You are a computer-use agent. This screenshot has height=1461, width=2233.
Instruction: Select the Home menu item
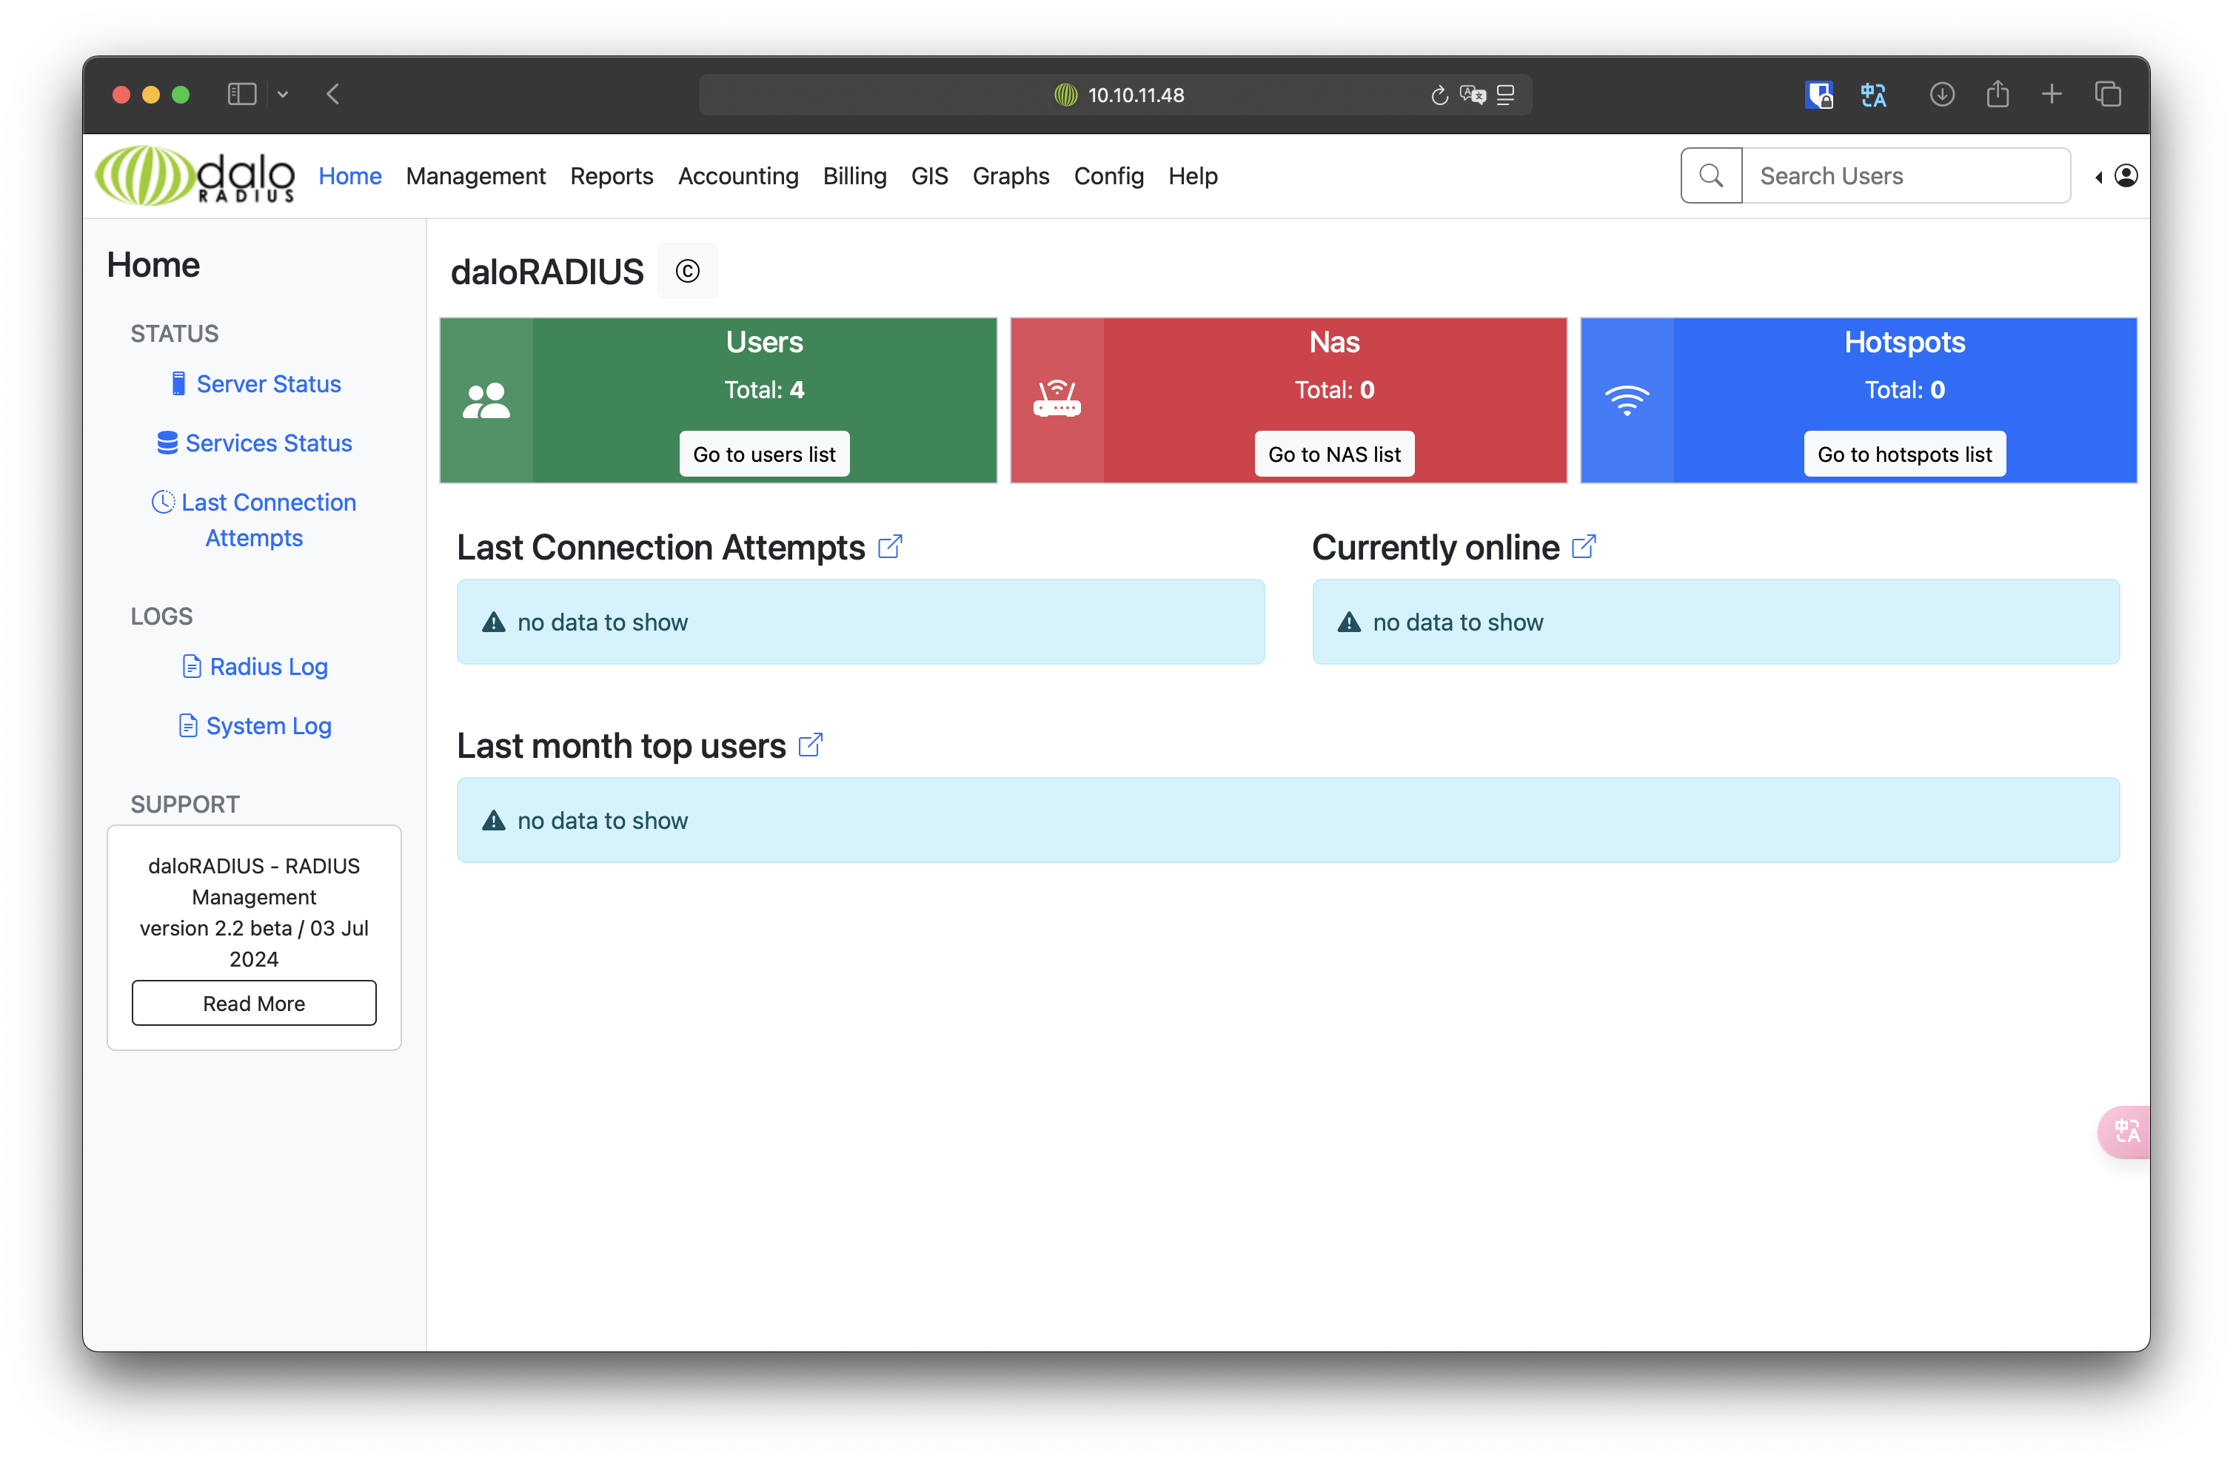click(350, 175)
